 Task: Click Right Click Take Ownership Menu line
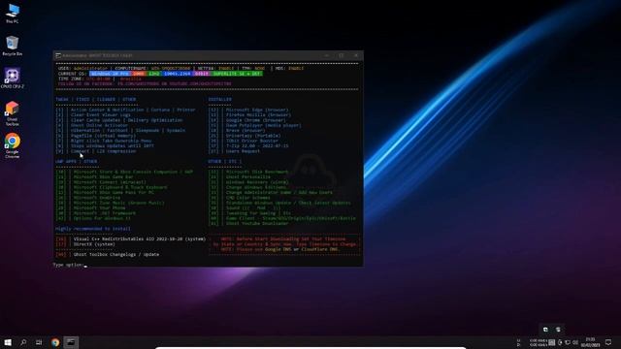[x=104, y=141]
